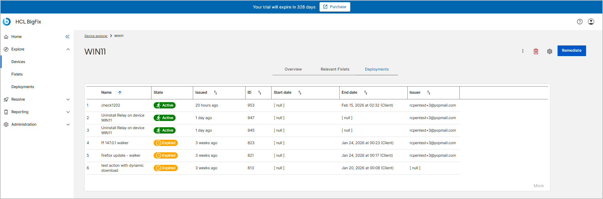Screen dimensions: 603x199
Task: Expand the Reporting menu section
Action: (68, 112)
